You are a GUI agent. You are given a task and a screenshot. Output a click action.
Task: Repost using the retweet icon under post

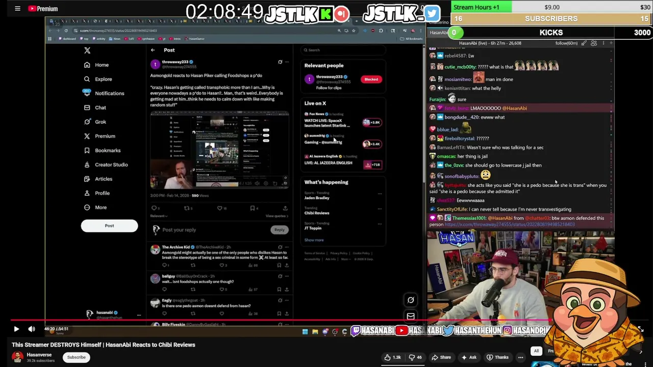pyautogui.click(x=187, y=208)
